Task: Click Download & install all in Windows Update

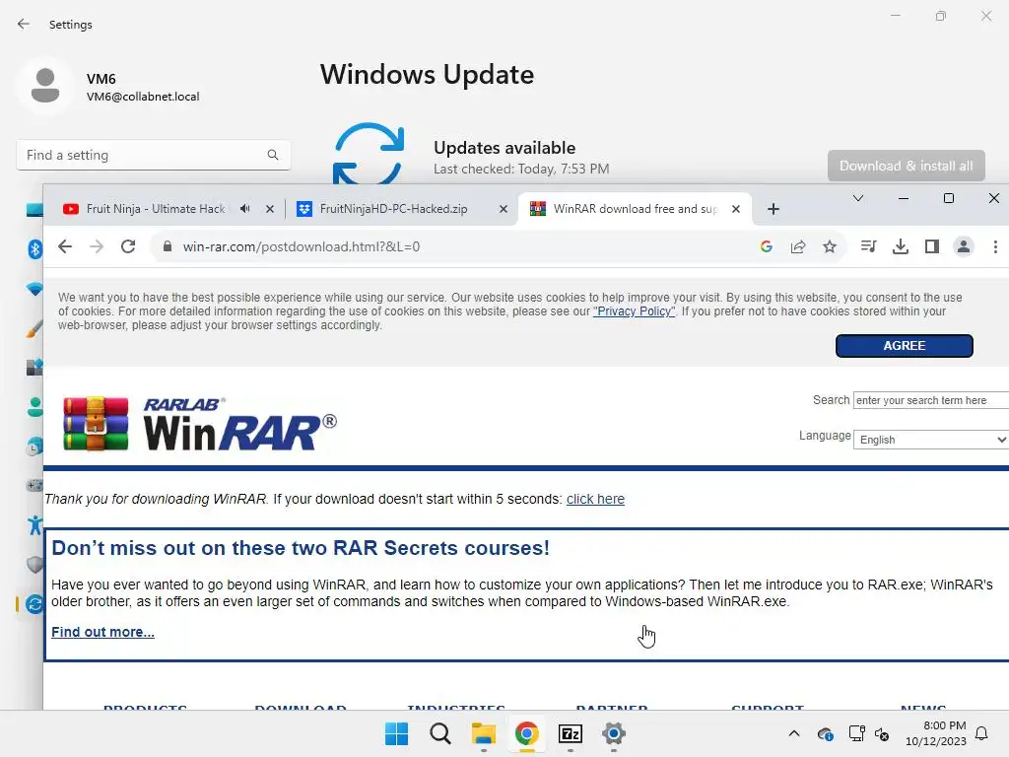Action: point(907,166)
